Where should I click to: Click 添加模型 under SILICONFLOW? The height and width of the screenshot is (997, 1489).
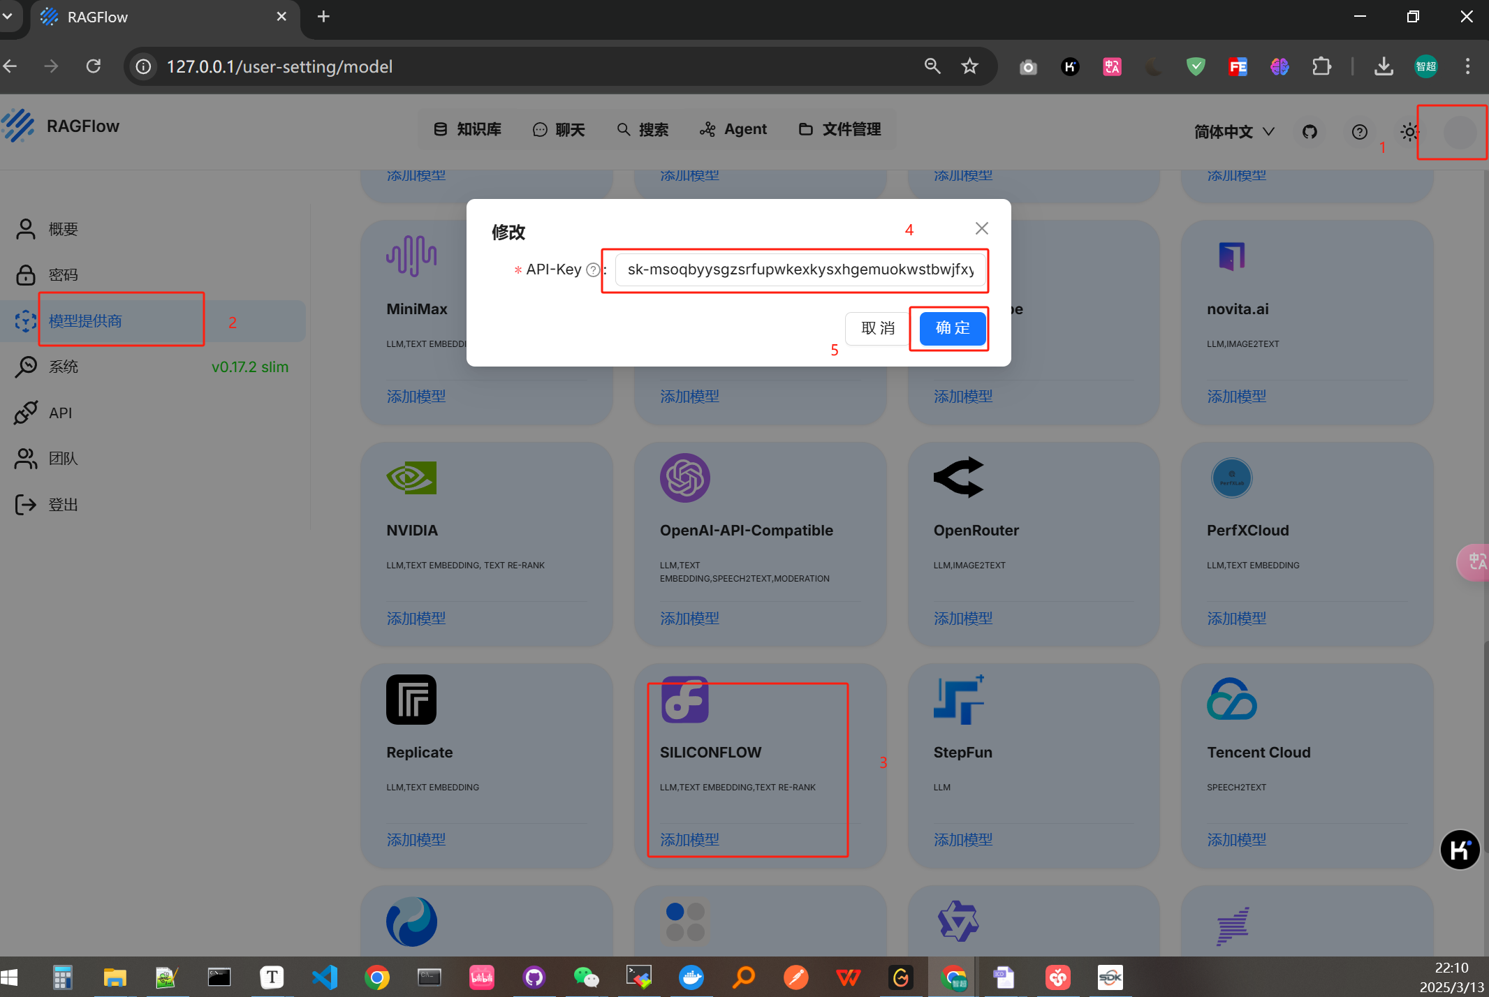pyautogui.click(x=689, y=840)
